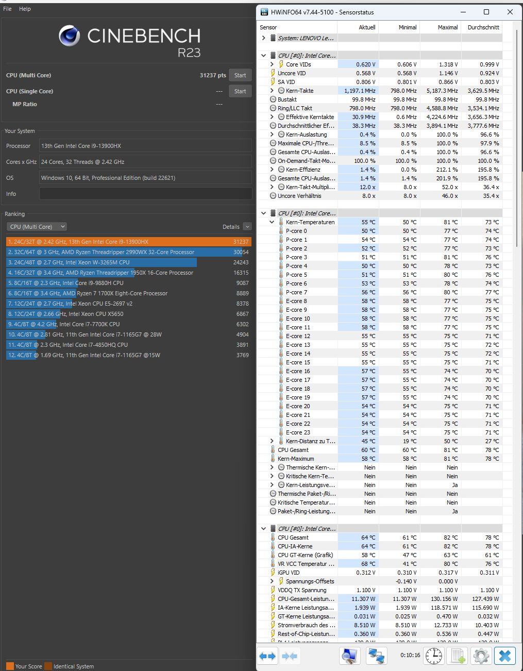
Task: Collapse the first CPU [#0] Intel Core group
Action: click(264, 56)
